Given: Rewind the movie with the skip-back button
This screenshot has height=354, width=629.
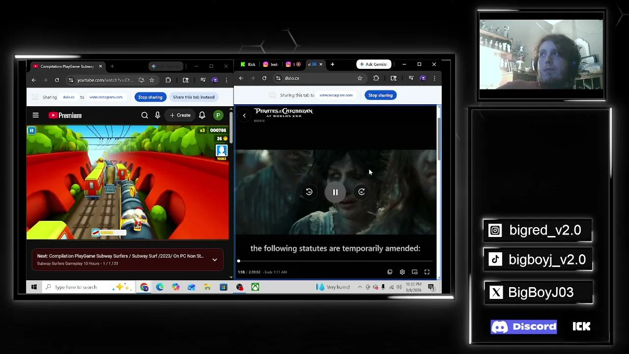Looking at the screenshot, I should click(309, 192).
